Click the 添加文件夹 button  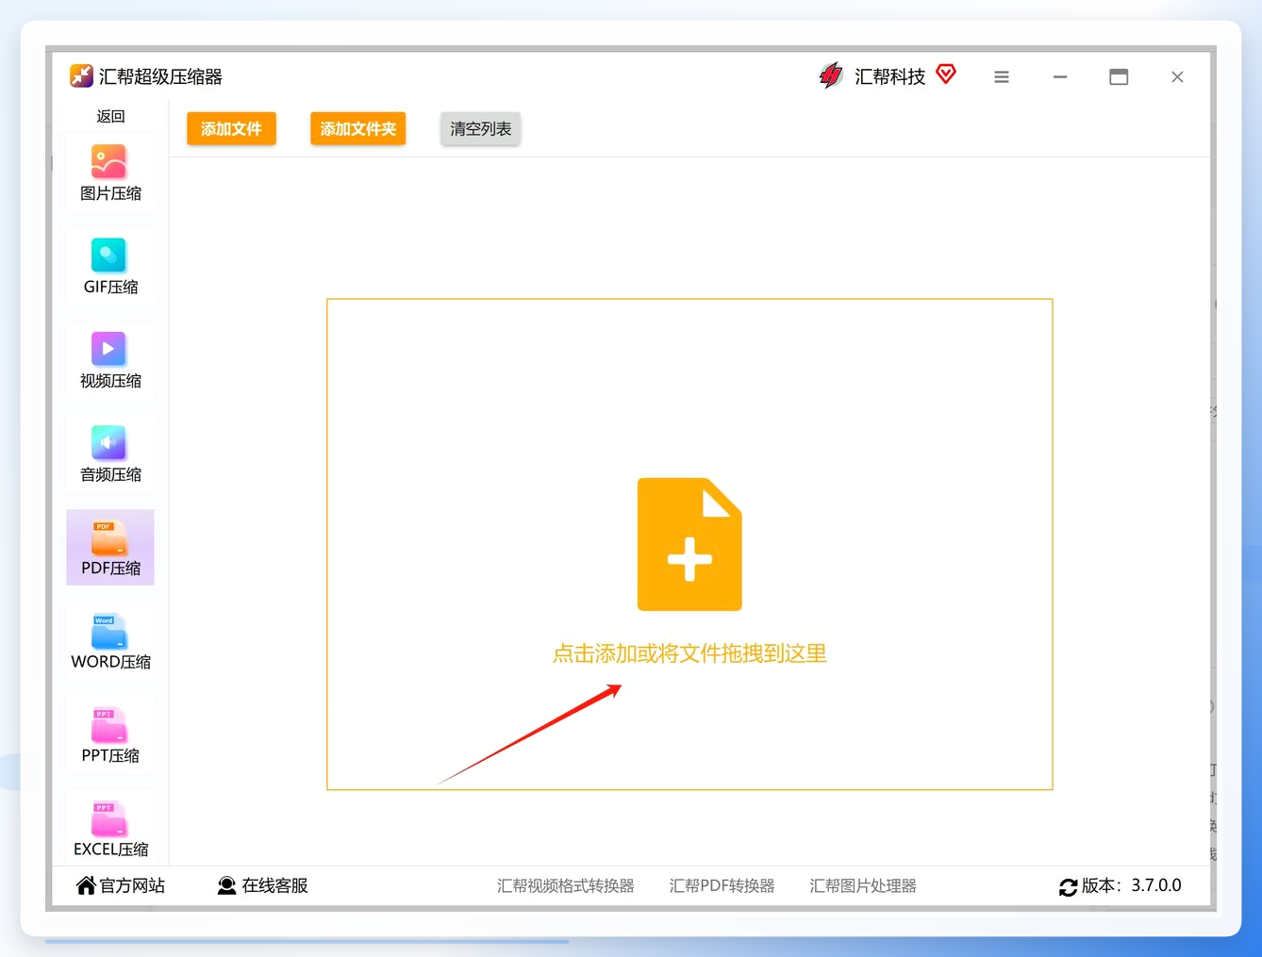pos(358,129)
